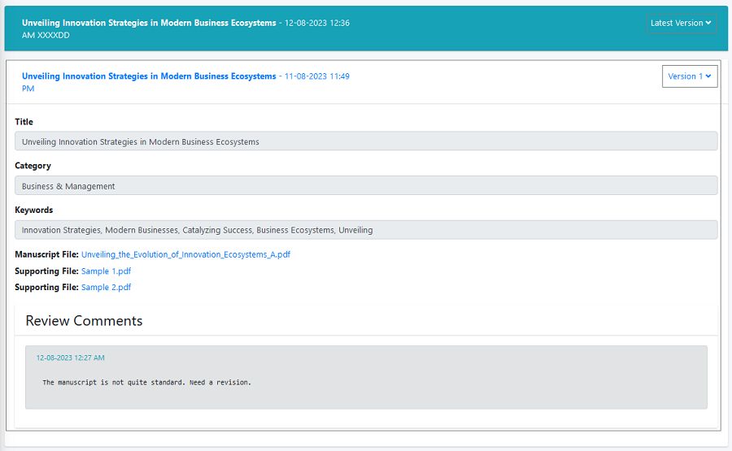732x451 pixels.
Task: Click the Manuscript File label
Action: coord(46,254)
